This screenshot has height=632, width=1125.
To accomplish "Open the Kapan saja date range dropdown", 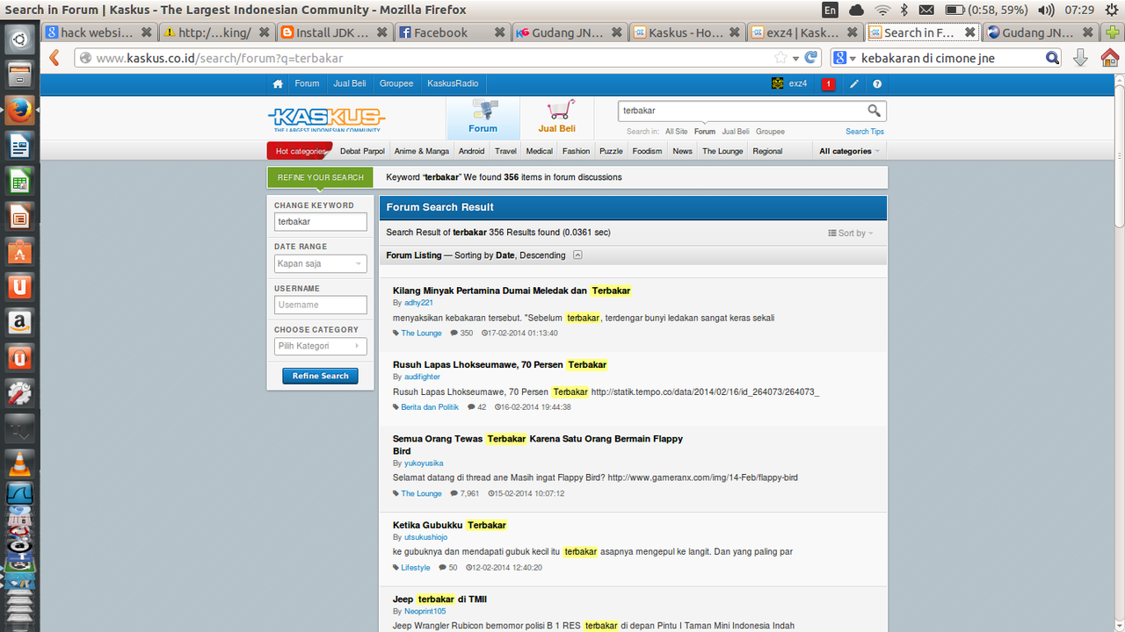I will [x=320, y=263].
